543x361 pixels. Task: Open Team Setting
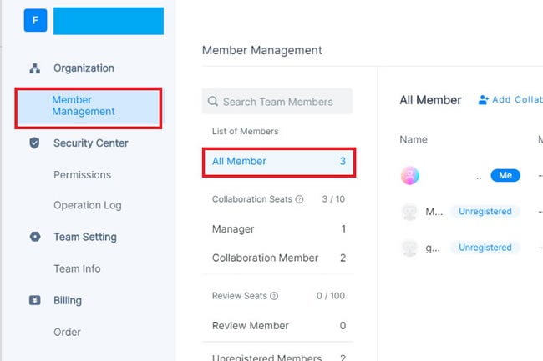pyautogui.click(x=85, y=237)
